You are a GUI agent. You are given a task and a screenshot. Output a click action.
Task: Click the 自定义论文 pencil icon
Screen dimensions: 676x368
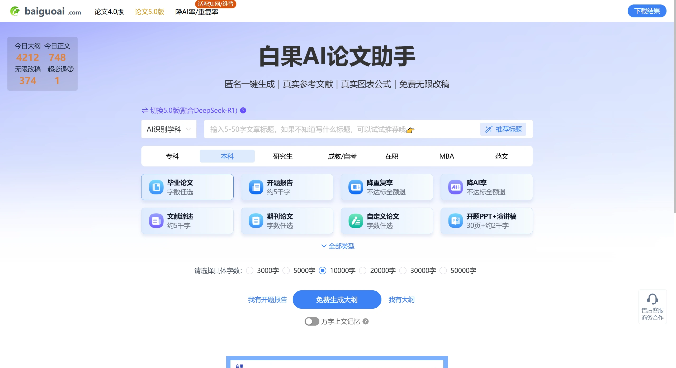[356, 220]
